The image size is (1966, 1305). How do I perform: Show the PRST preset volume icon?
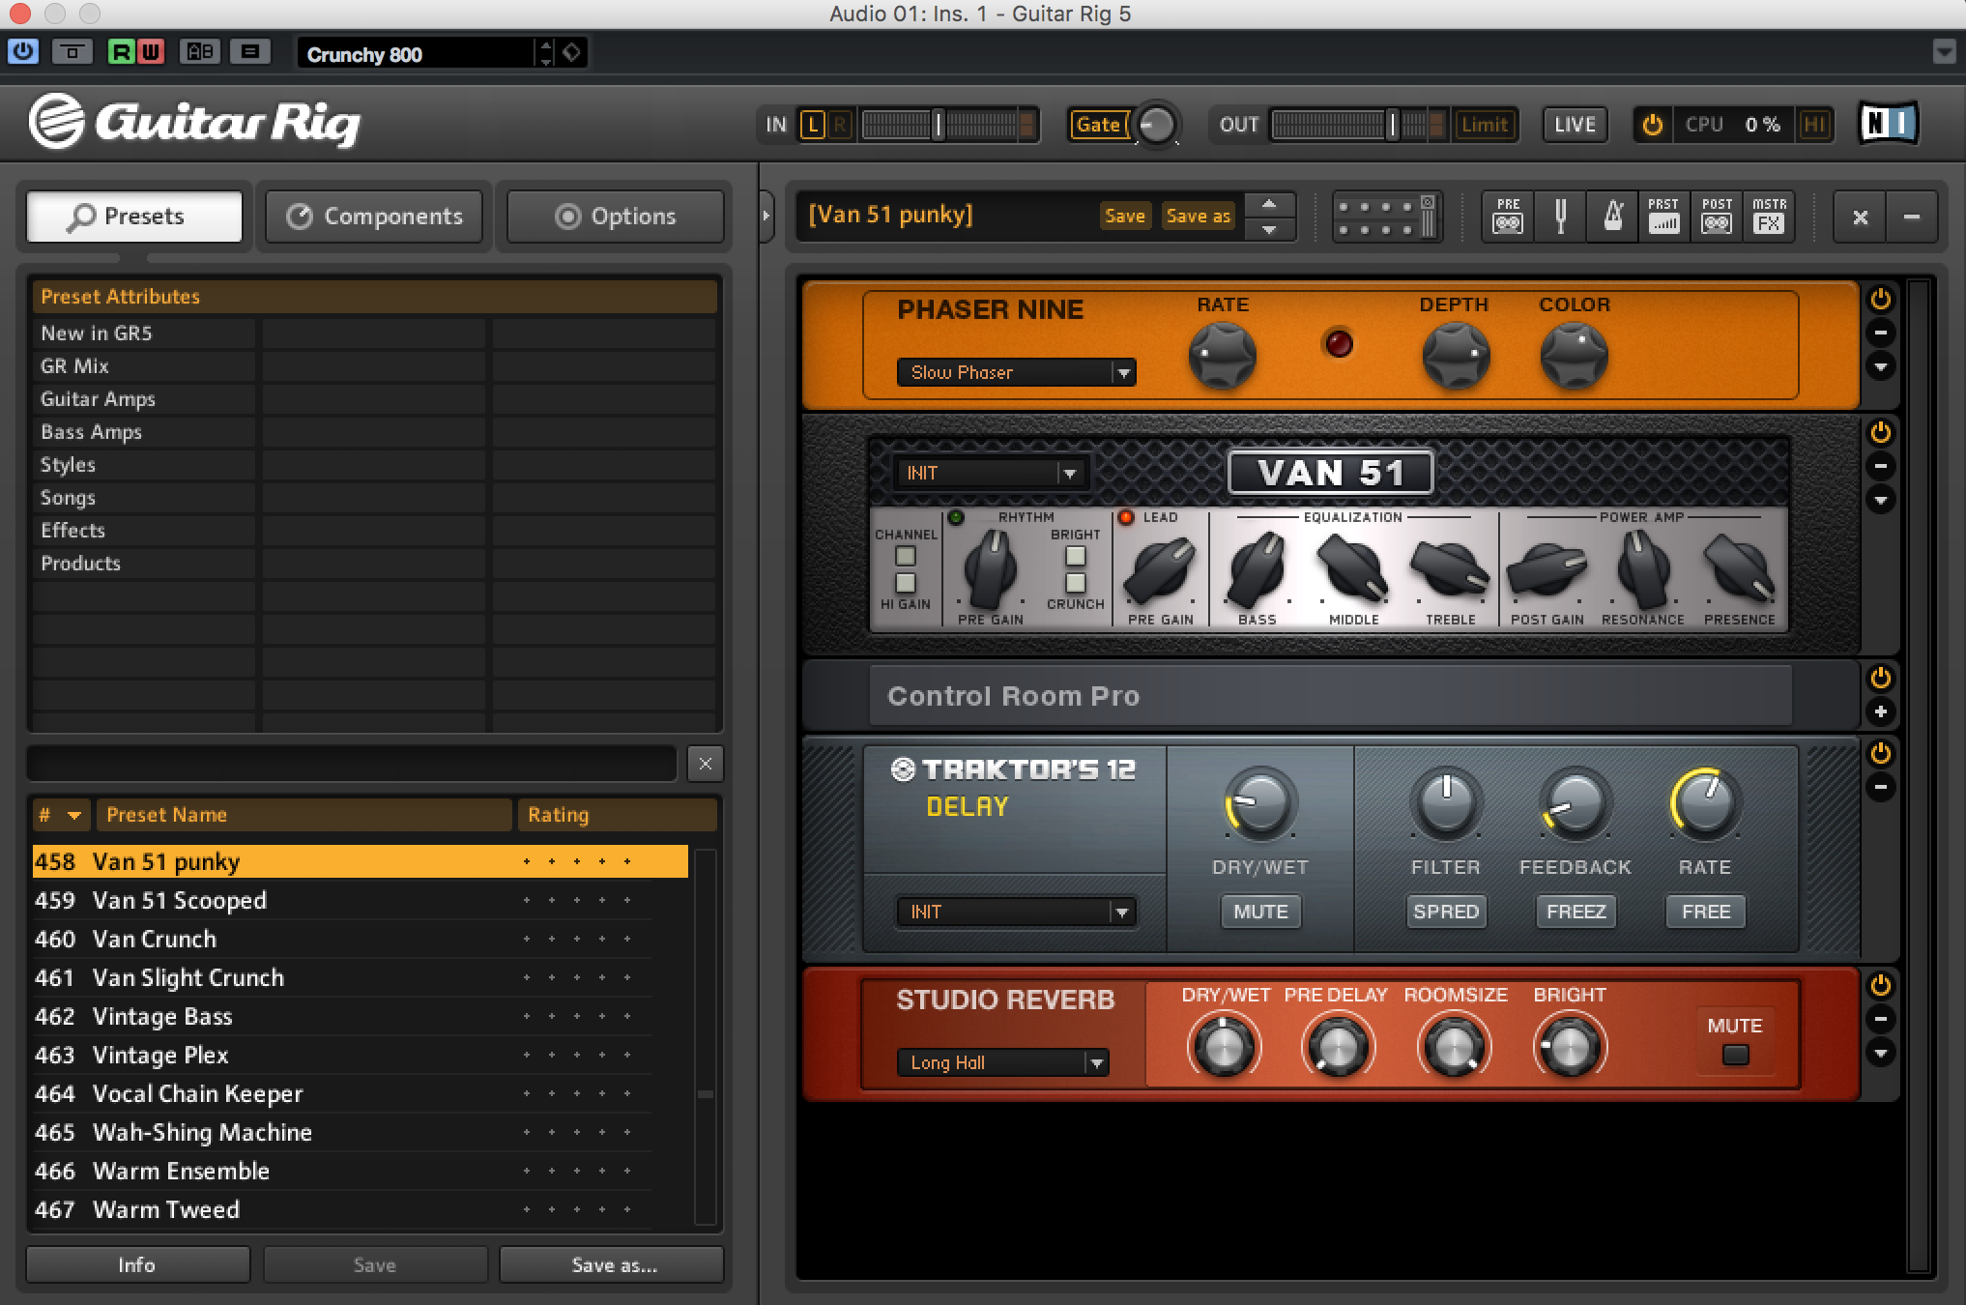click(1663, 216)
